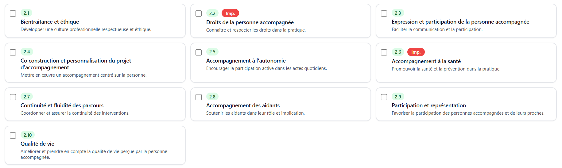Click the Expression et participation card title
This screenshot has height=168, width=562.
point(460,22)
